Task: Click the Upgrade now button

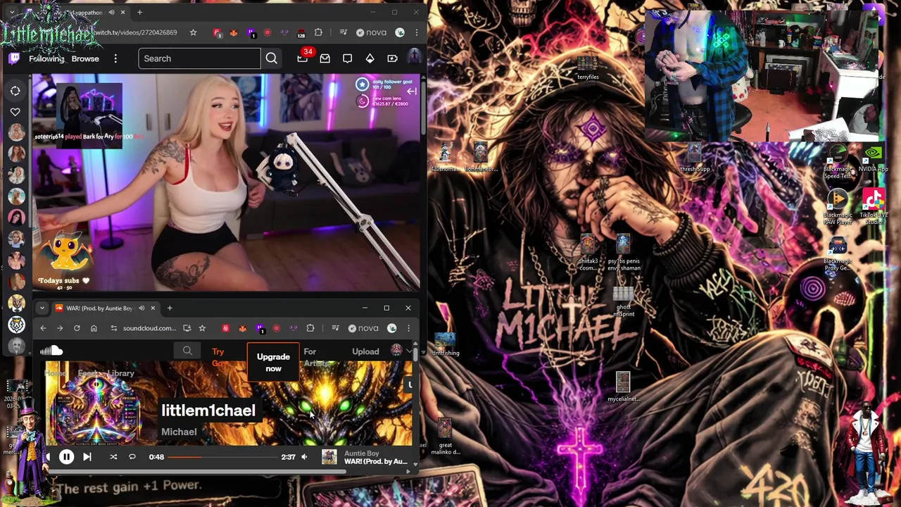Action: pyautogui.click(x=273, y=362)
